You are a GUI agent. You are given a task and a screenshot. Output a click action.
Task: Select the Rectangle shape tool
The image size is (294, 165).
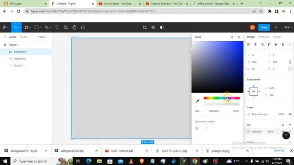coord(37,27)
